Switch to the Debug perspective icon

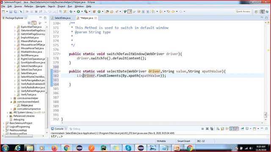pyautogui.click(x=267, y=11)
